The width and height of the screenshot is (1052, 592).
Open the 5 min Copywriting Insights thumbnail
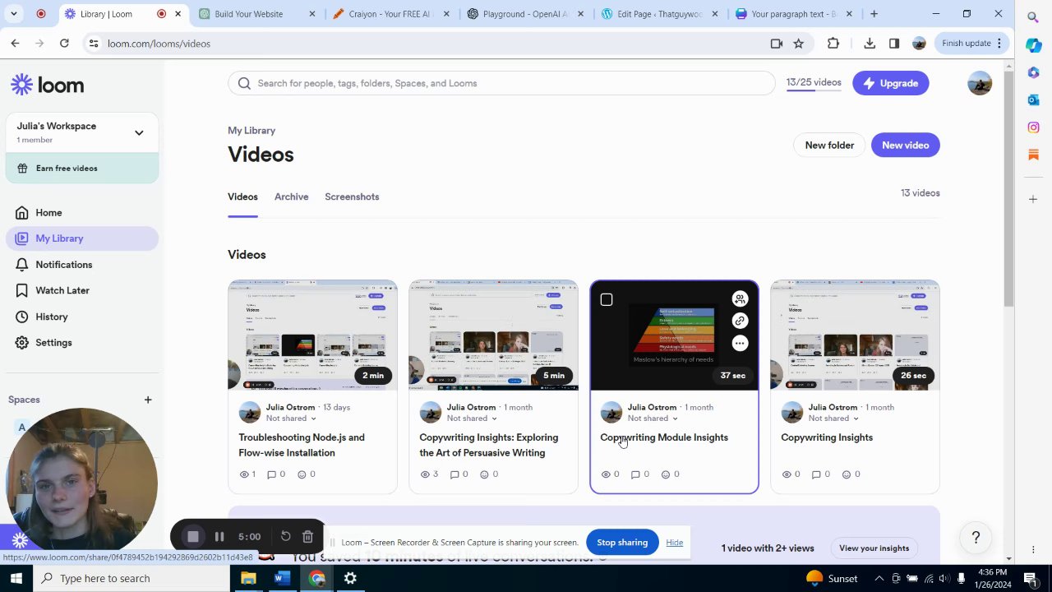pyautogui.click(x=493, y=335)
